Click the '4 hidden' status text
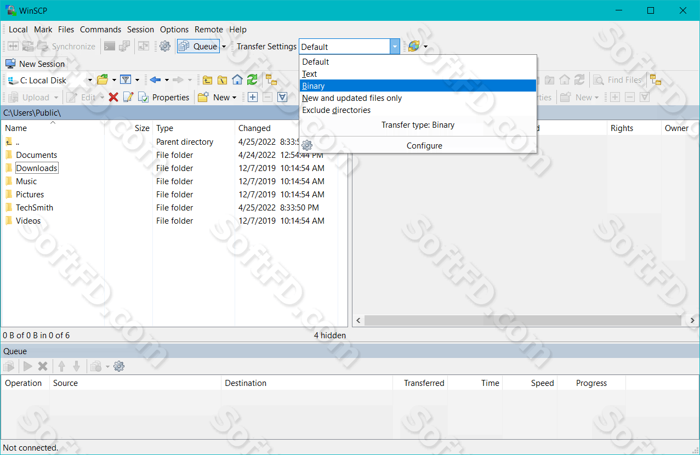 tap(330, 335)
